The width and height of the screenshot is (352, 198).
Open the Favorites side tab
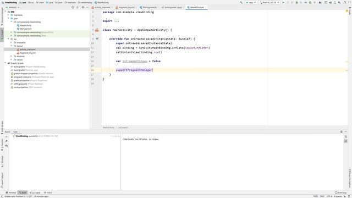(2, 145)
